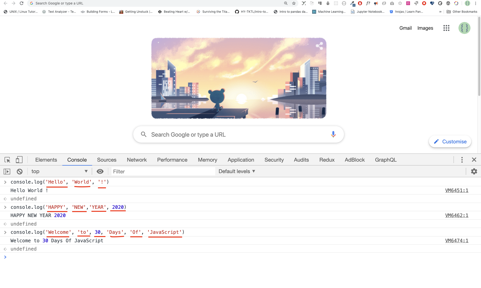Open the more options kebab menu icon
The image size is (481, 288).
462,159
